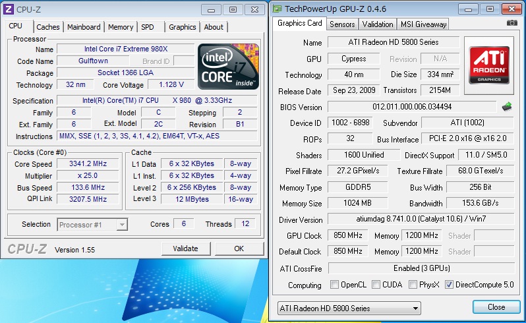Click the GPU value Cypress
Image resolution: width=526 pixels, height=323 pixels.
353,59
